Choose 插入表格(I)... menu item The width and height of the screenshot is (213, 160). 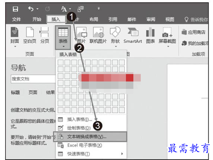[91, 120]
